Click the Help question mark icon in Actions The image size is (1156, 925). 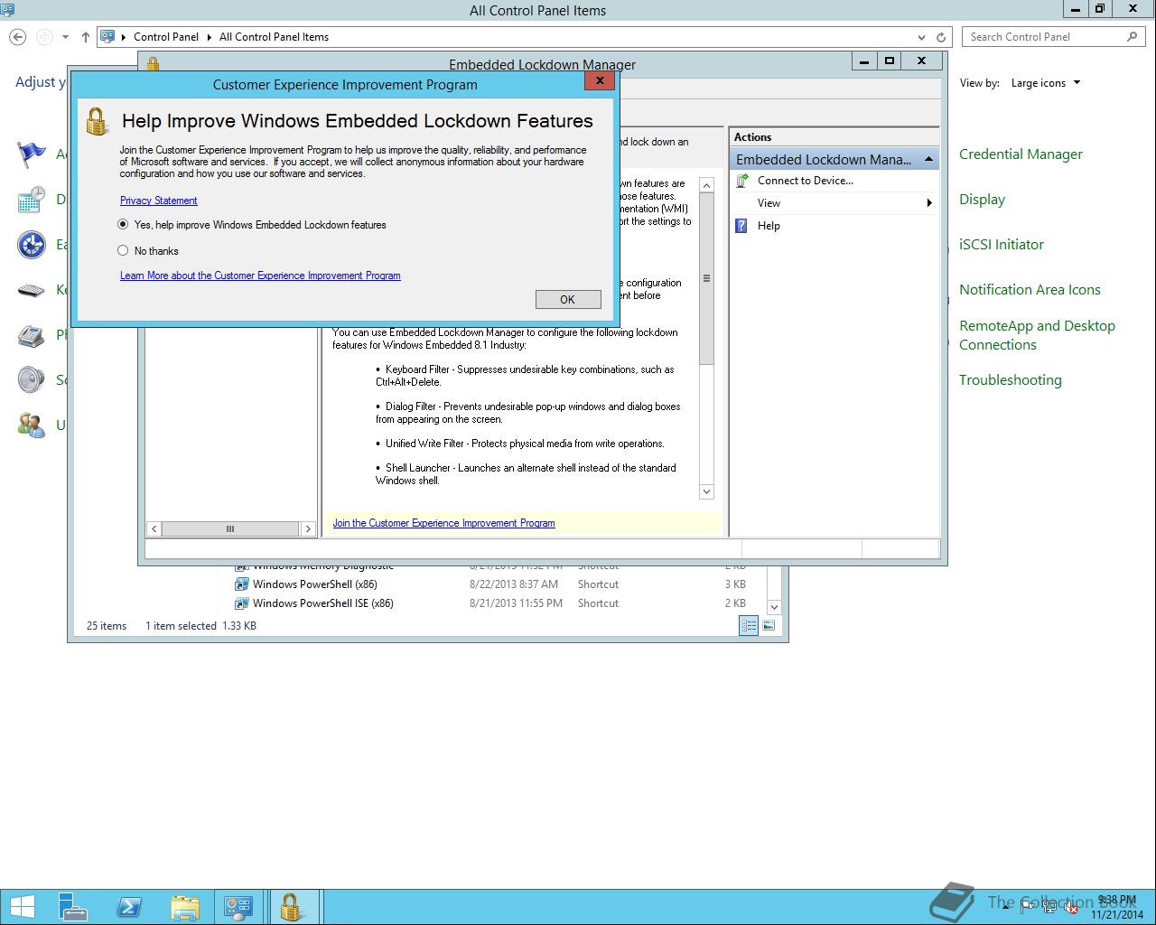(741, 226)
